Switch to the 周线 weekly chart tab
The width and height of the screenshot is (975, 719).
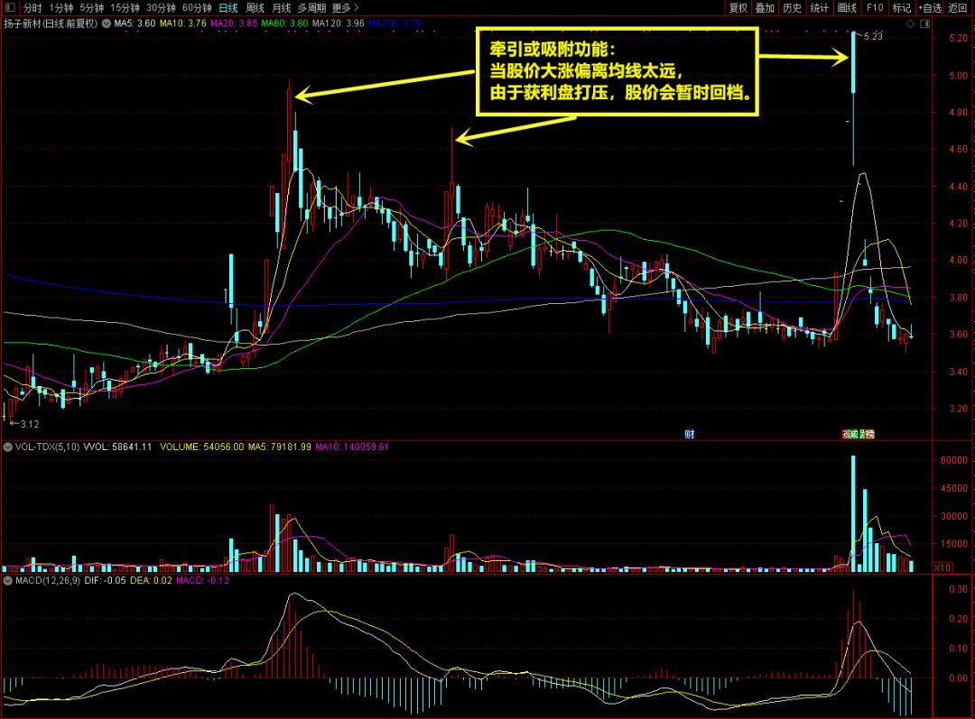pos(255,7)
